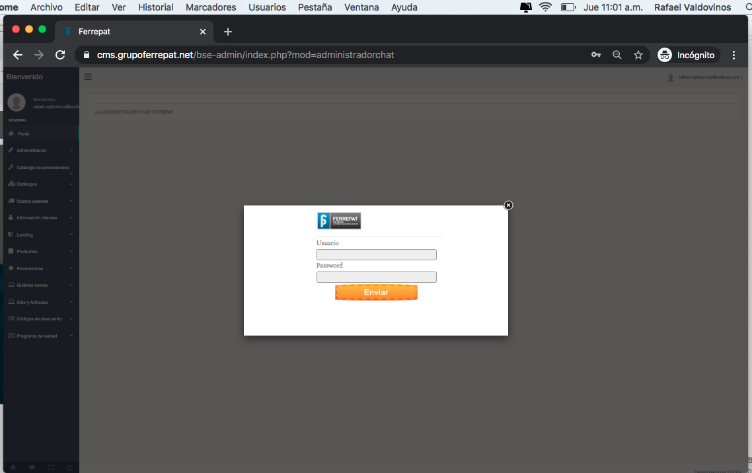Viewport: 752px width, 473px height.
Task: Open the Archivo menu
Action: pyautogui.click(x=46, y=7)
